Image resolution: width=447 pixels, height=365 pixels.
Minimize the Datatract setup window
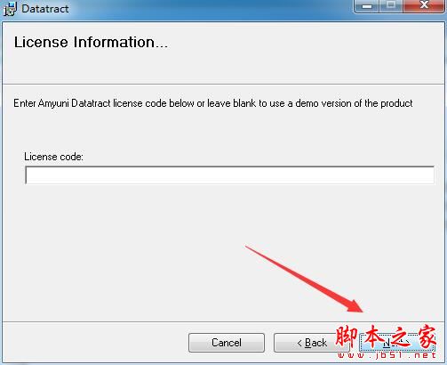367,6
